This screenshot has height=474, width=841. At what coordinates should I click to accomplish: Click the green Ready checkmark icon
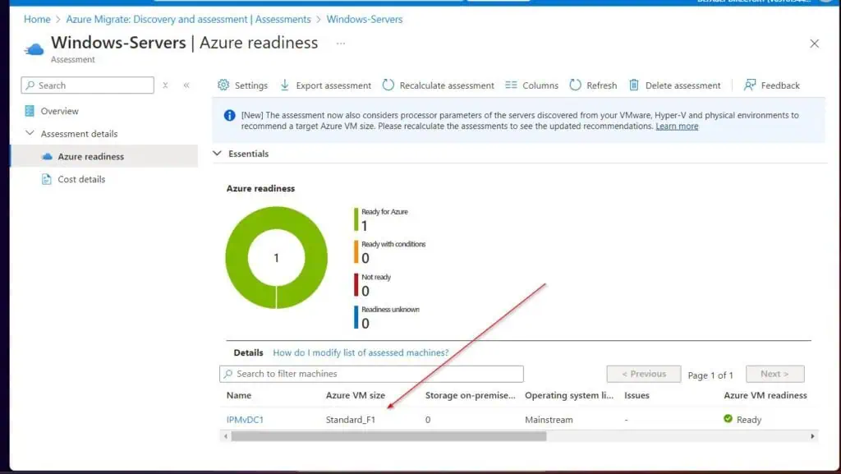[728, 419]
